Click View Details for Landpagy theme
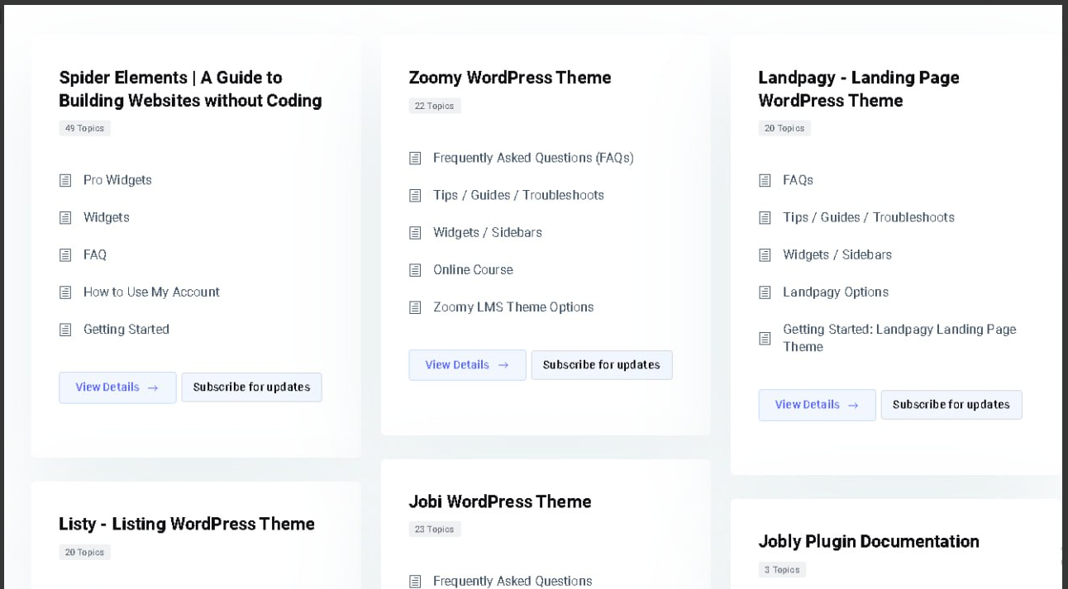The width and height of the screenshot is (1068, 589). pyautogui.click(x=817, y=405)
